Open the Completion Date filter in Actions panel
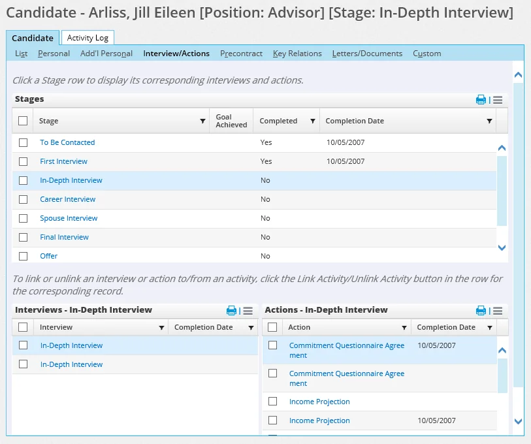 point(491,327)
